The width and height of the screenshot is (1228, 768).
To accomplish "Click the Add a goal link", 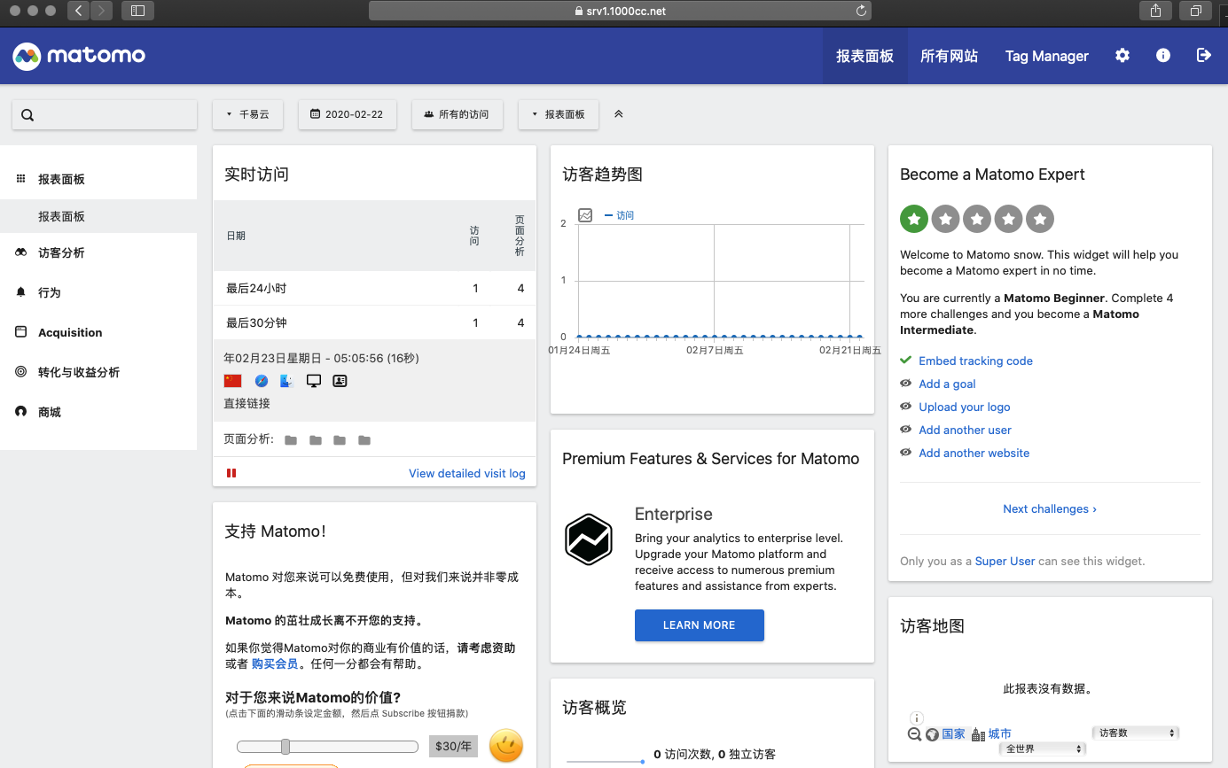I will pos(947,384).
